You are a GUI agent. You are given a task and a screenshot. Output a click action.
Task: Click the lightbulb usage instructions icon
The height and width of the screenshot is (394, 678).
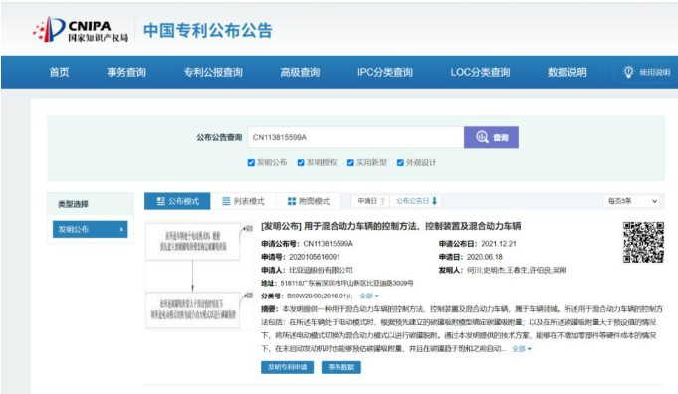point(628,72)
